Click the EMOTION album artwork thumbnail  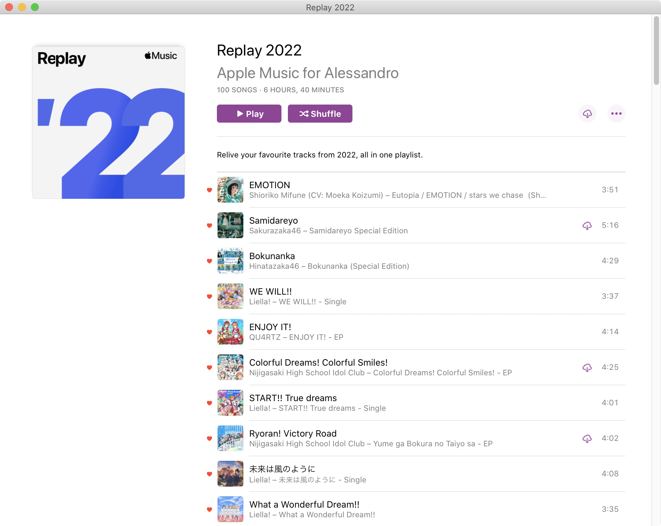pos(230,190)
